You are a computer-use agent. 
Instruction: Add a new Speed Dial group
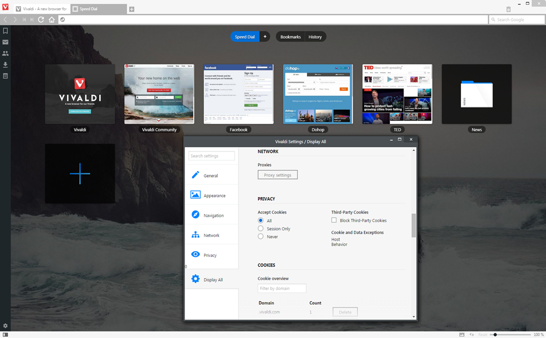(x=265, y=37)
